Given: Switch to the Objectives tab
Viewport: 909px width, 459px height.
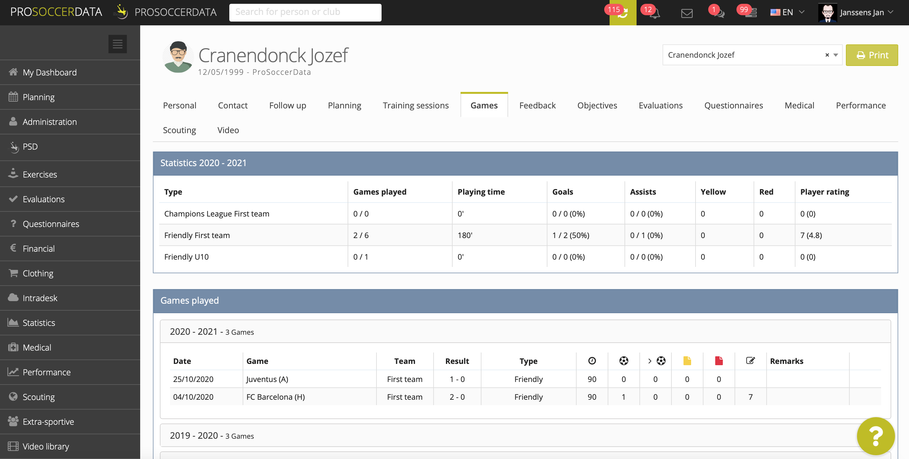Looking at the screenshot, I should tap(597, 105).
